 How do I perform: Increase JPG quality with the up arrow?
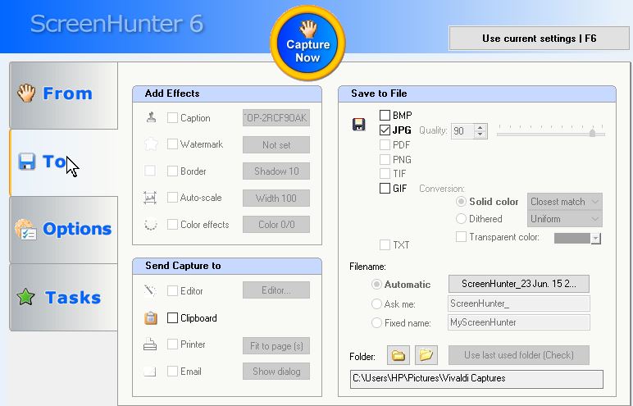coord(480,127)
